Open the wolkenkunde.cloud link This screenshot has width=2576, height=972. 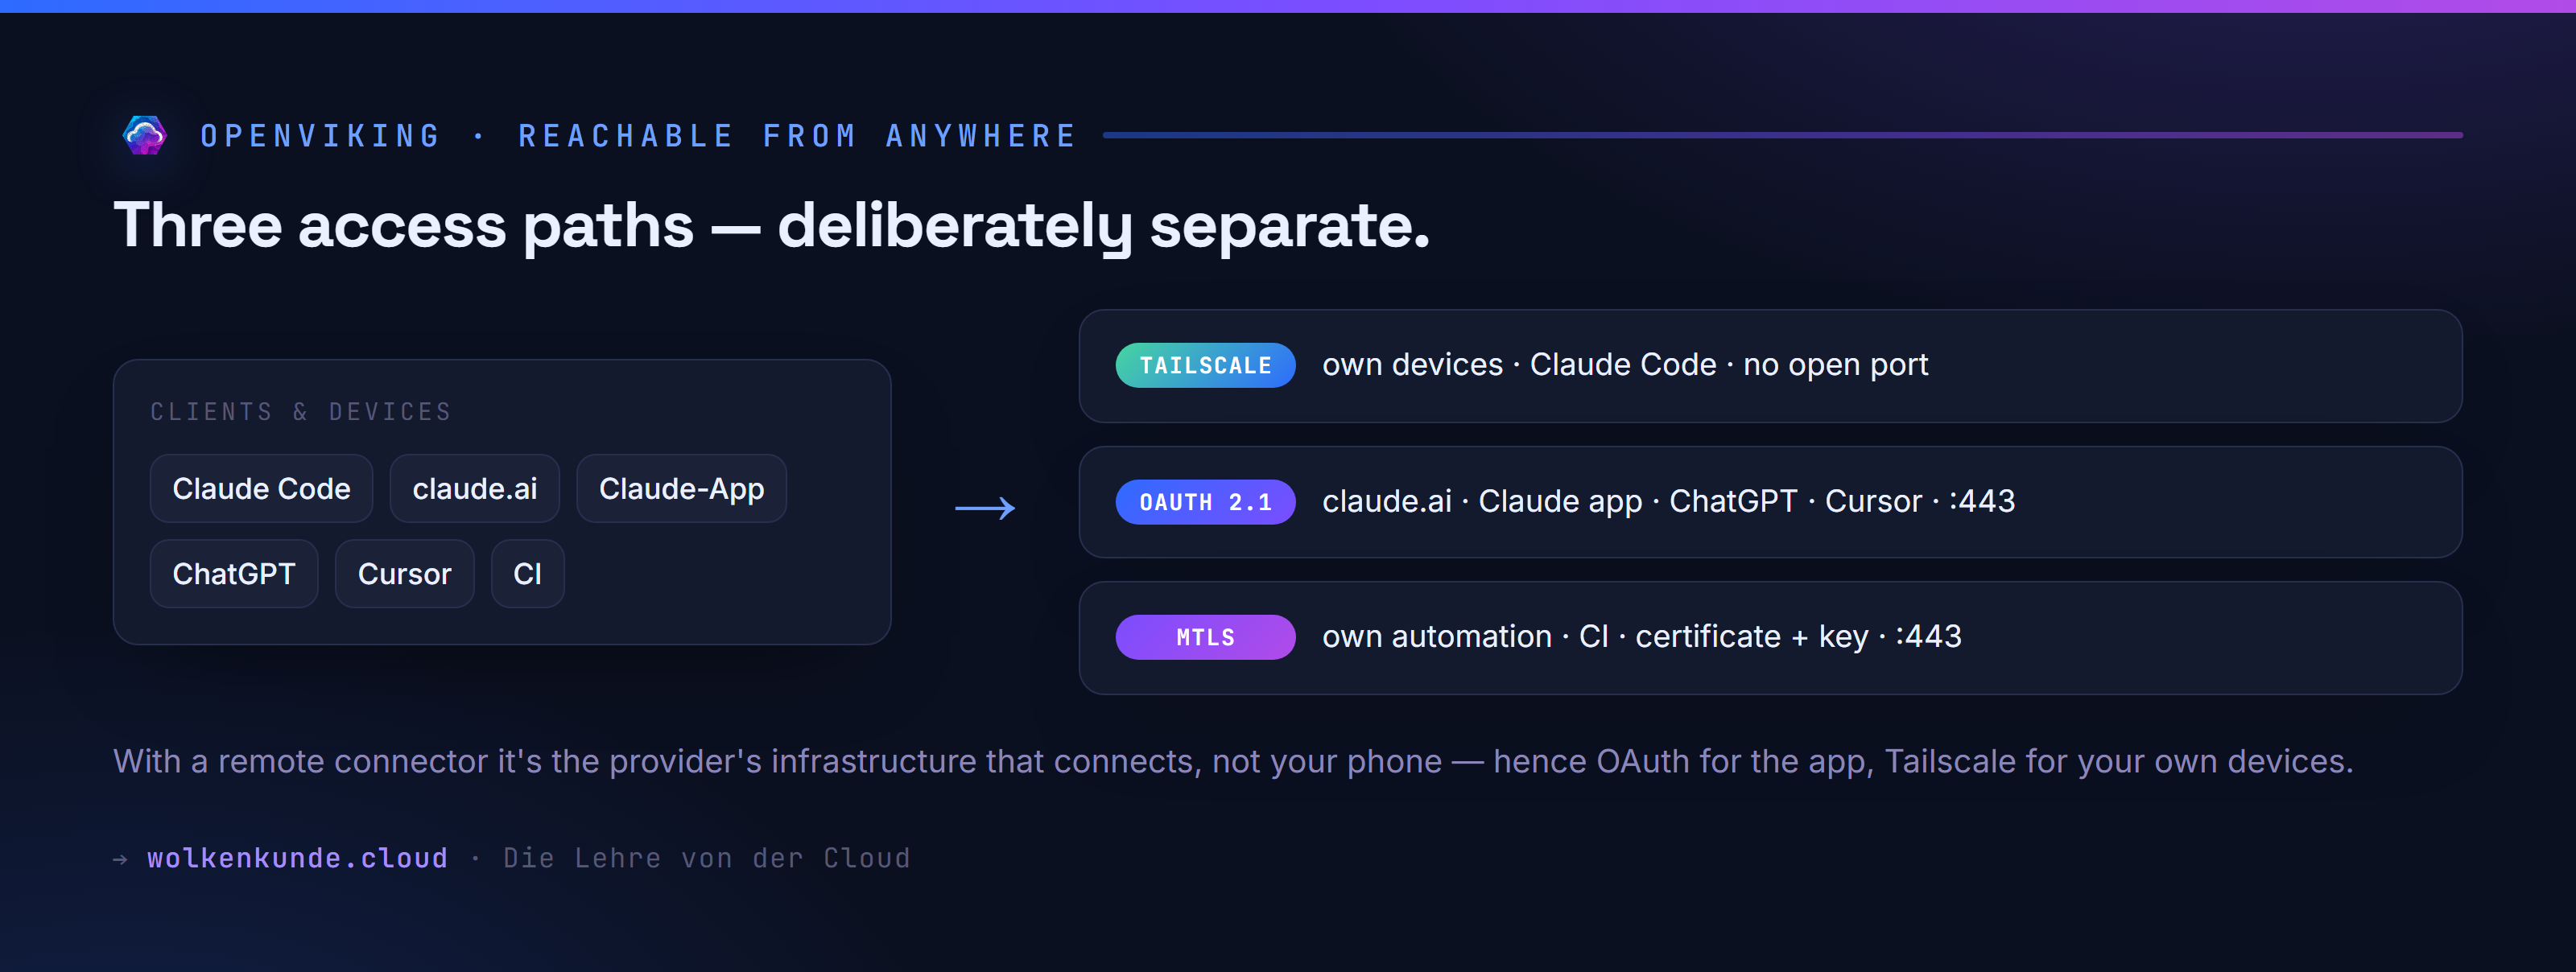(x=297, y=858)
